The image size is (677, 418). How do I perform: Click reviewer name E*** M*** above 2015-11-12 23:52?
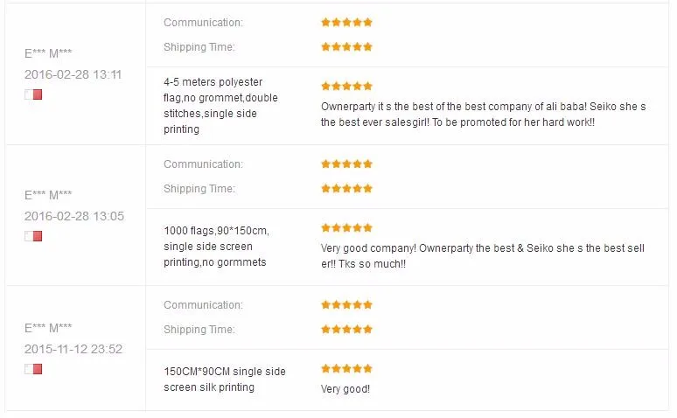[48, 328]
